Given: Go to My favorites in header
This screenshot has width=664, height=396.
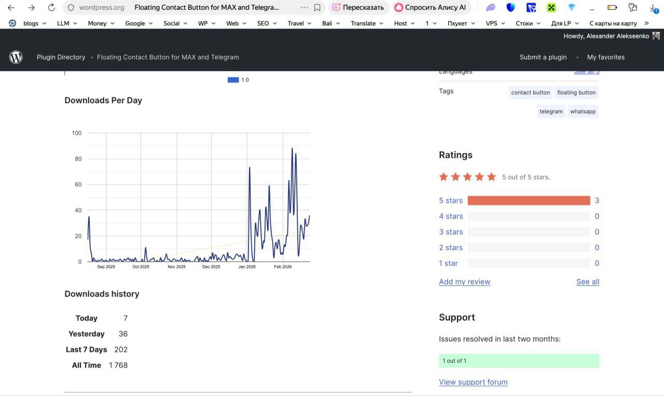Looking at the screenshot, I should point(605,57).
